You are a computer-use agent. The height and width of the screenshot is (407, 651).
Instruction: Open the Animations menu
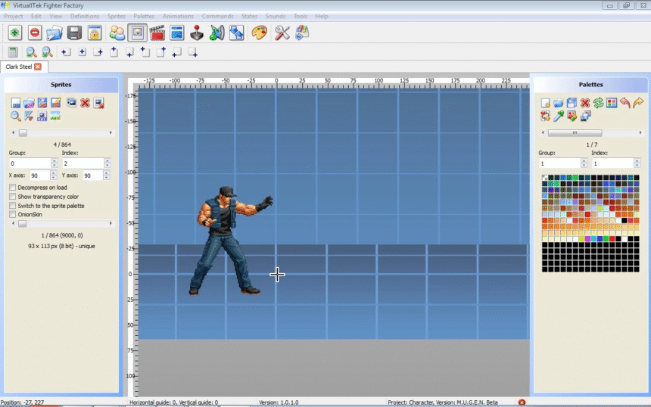point(178,16)
